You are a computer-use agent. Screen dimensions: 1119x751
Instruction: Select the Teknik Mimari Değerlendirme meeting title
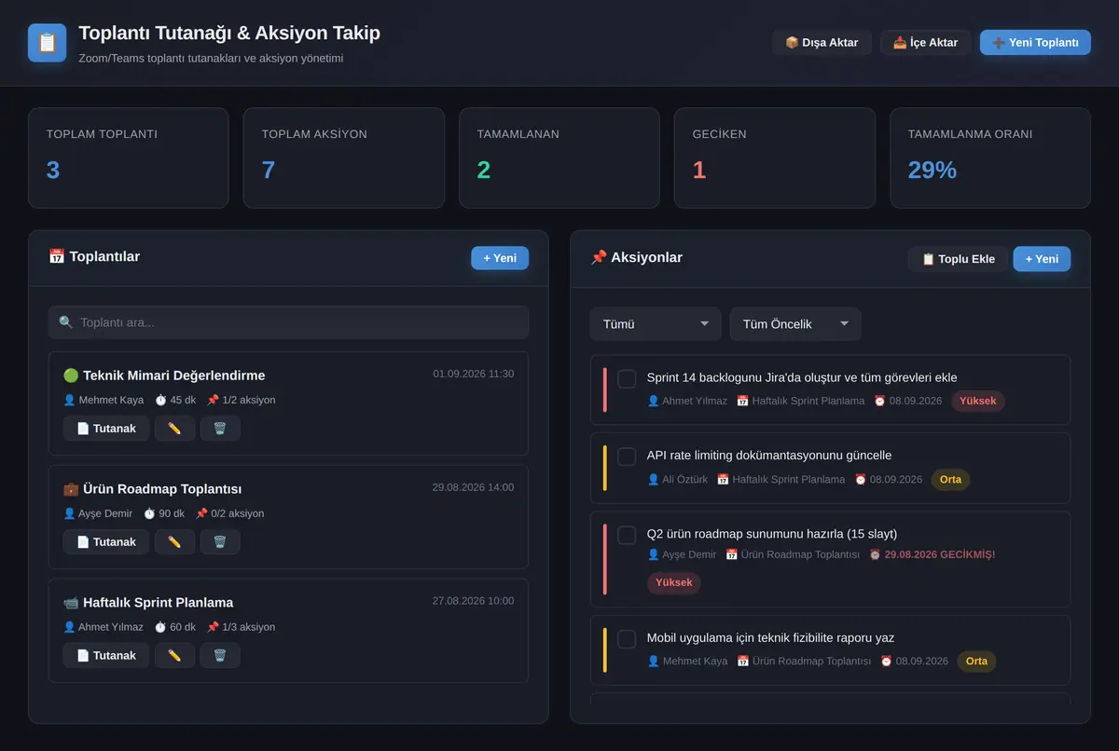pos(164,375)
